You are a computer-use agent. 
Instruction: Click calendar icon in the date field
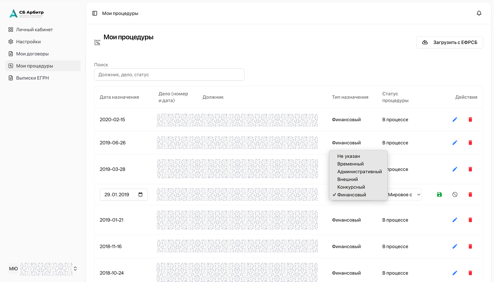pos(141,195)
